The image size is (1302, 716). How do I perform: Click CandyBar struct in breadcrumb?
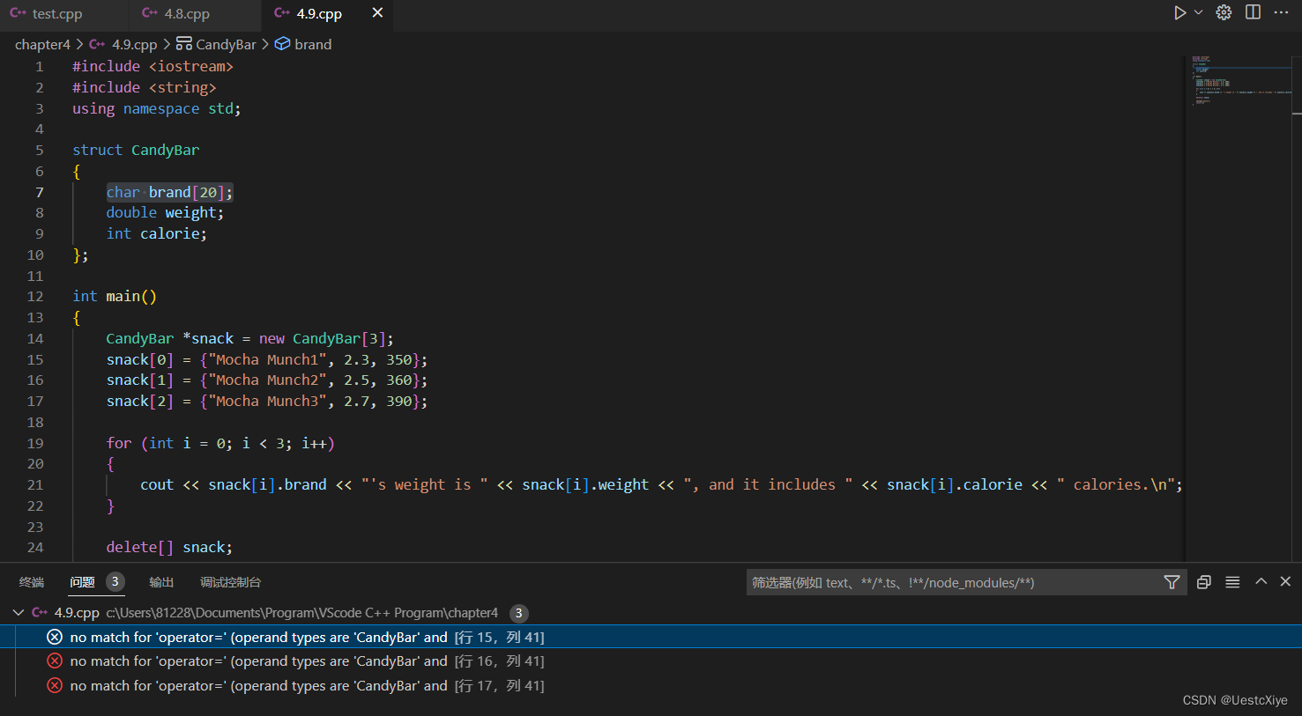226,44
